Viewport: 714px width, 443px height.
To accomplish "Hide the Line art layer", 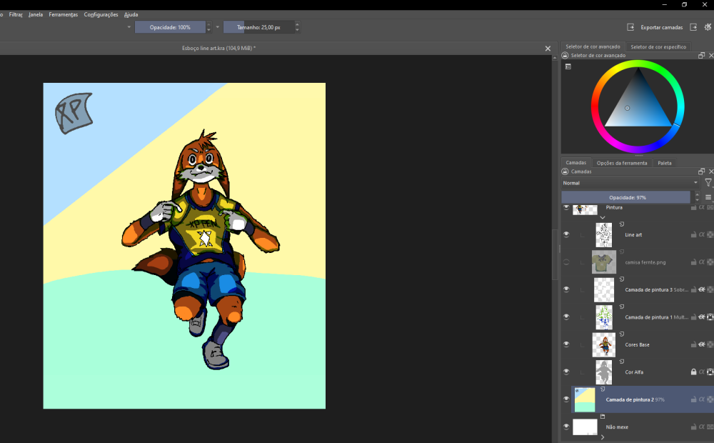I will click(566, 234).
